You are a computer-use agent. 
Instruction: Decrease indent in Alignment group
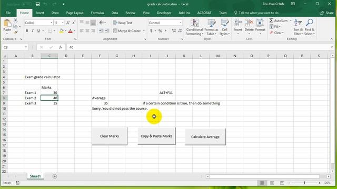[x=101, y=31]
